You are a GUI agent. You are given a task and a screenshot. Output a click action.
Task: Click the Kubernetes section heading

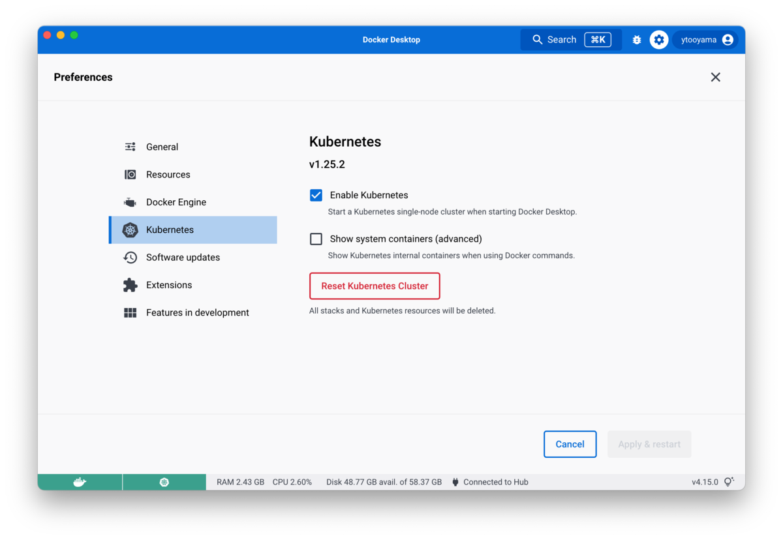click(x=345, y=142)
